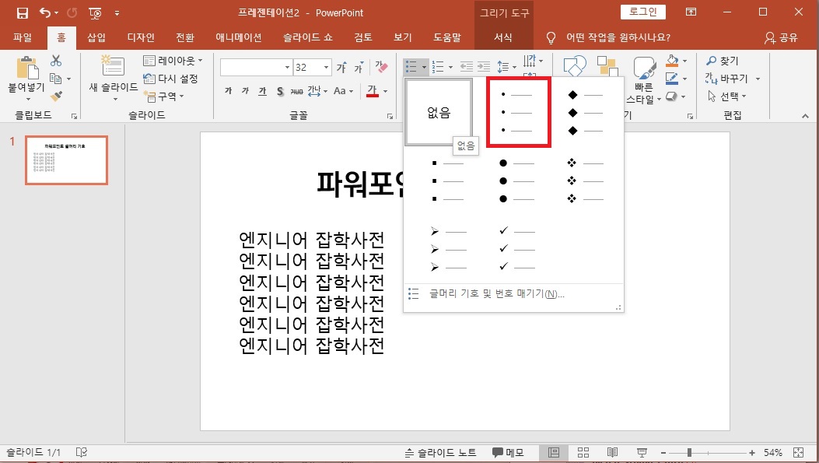Choose checkmark bullet style
The height and width of the screenshot is (463, 819).
(x=518, y=249)
